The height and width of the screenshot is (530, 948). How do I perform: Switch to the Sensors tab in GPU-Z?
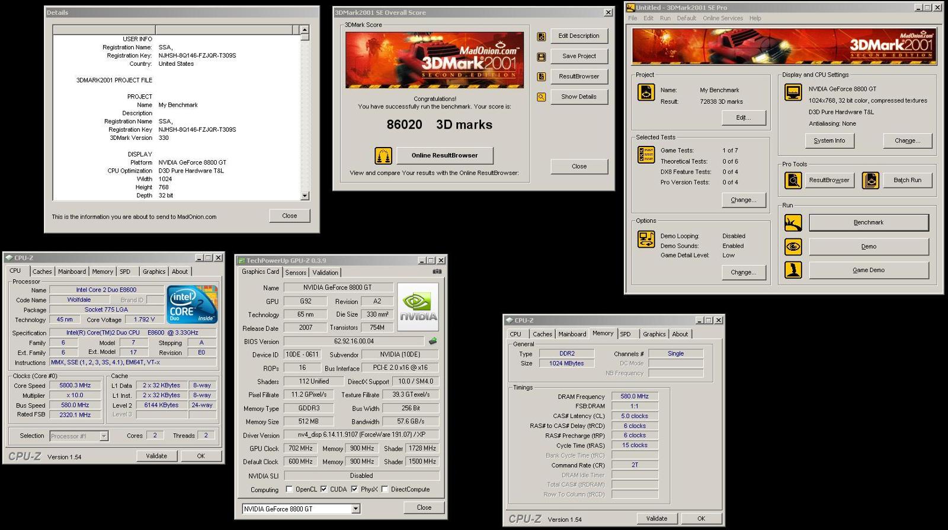tap(296, 273)
